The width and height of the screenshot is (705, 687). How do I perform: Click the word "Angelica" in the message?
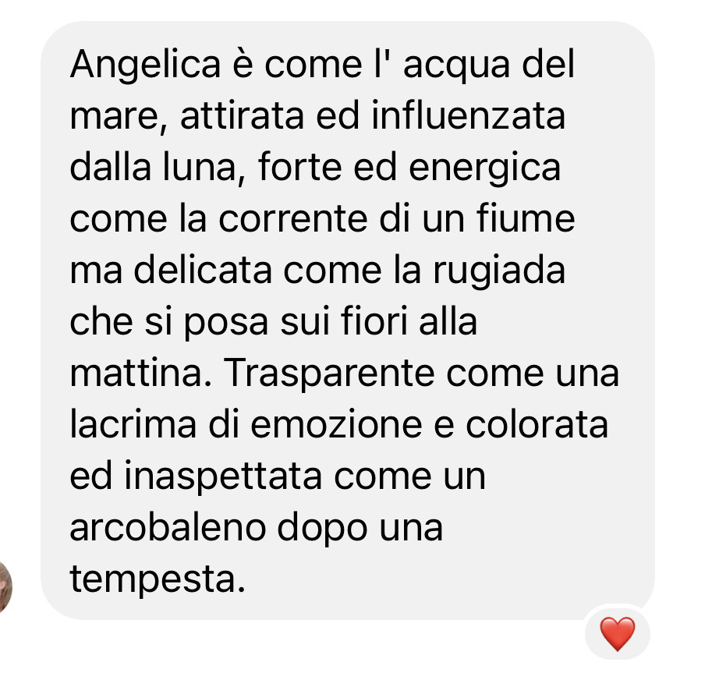click(145, 66)
